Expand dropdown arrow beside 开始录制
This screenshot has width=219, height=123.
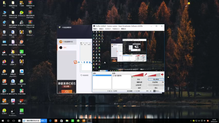click(163, 82)
